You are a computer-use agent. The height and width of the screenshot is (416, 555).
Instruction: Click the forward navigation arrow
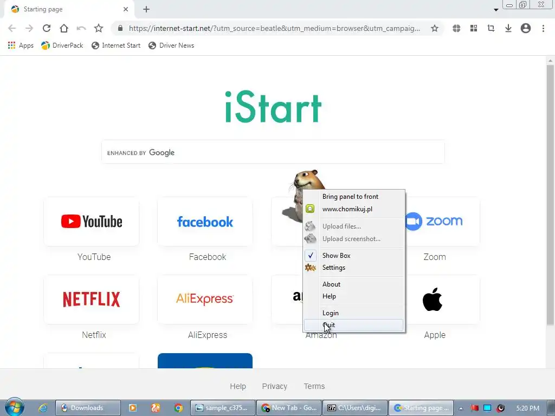(29, 28)
